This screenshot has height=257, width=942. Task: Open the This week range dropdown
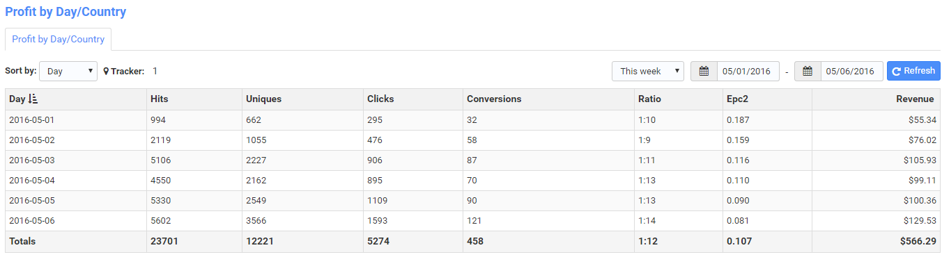[x=648, y=71]
